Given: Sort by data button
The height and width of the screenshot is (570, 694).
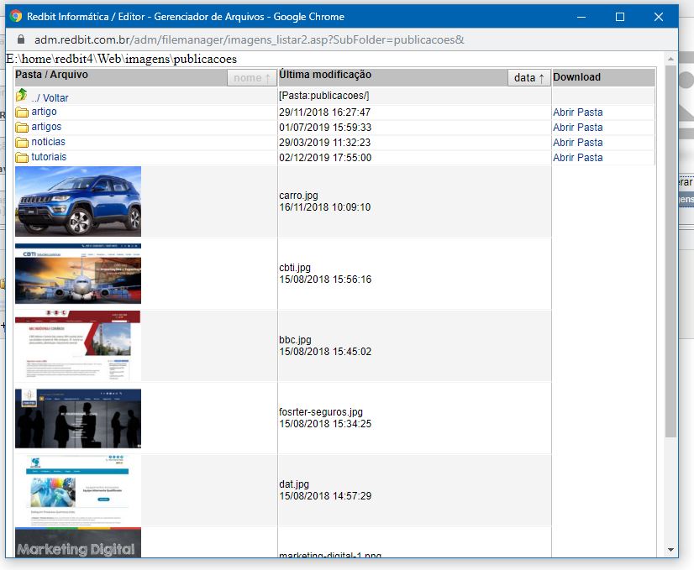Looking at the screenshot, I should pos(529,78).
